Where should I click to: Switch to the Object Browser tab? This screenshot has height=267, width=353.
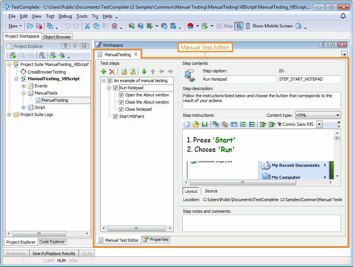[x=57, y=37]
